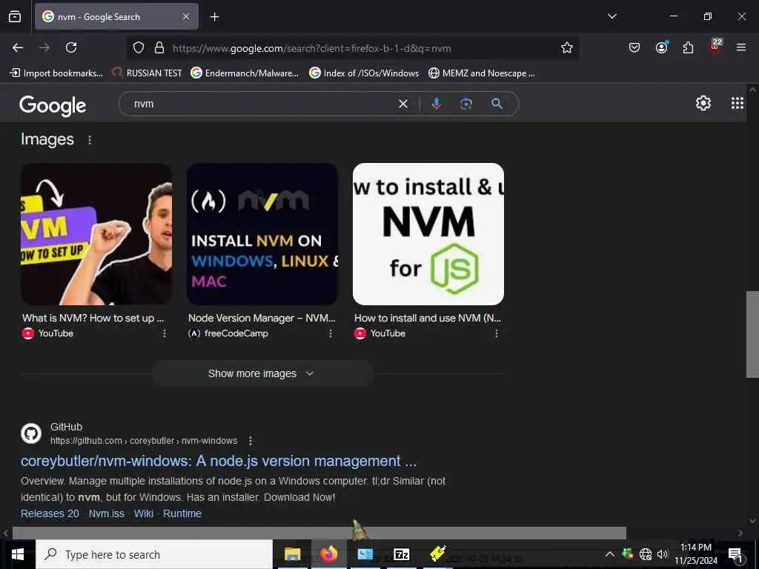Open the Wiki sitelink

click(144, 513)
